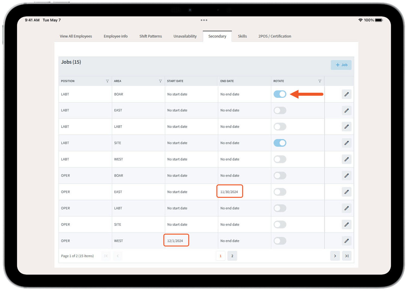The image size is (408, 291).
Task: Edit the OPER EAST job row
Action: (x=347, y=192)
